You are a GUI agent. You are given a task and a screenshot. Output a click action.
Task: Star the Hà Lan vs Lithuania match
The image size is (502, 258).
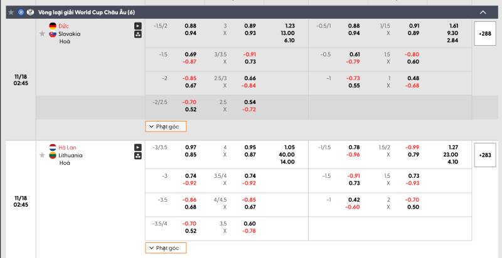point(42,155)
